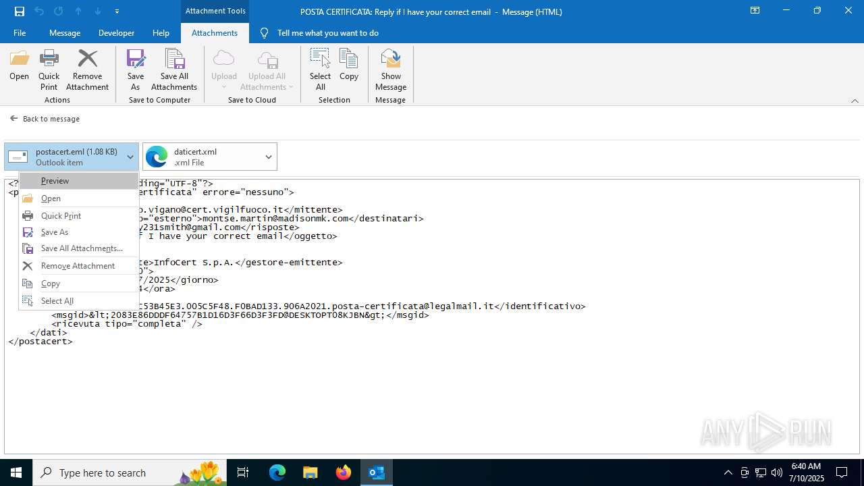Open the daticert.xml attachment dropdown arrow
The image size is (864, 486).
(269, 157)
